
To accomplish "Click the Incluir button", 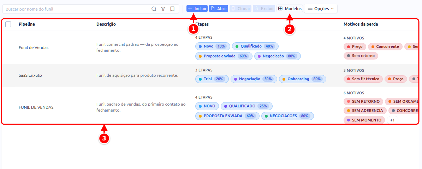I will click(x=197, y=8).
